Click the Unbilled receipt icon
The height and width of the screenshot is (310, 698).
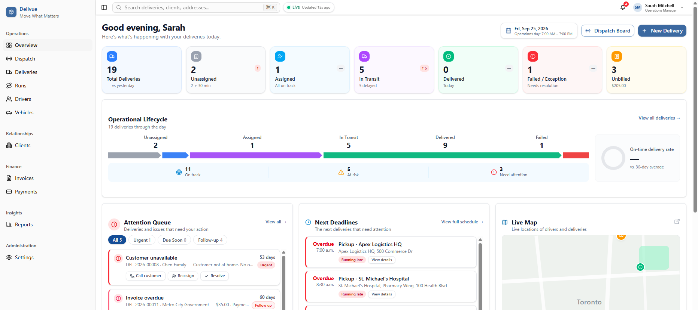[617, 56]
